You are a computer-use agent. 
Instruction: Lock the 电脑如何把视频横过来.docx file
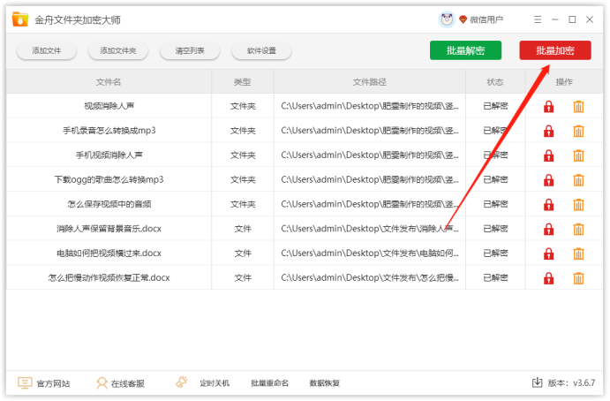tap(548, 254)
